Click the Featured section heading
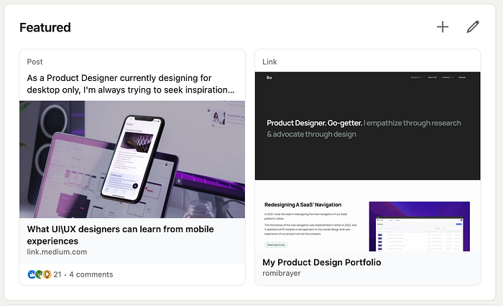Viewport: 503px width, 306px height. [45, 27]
